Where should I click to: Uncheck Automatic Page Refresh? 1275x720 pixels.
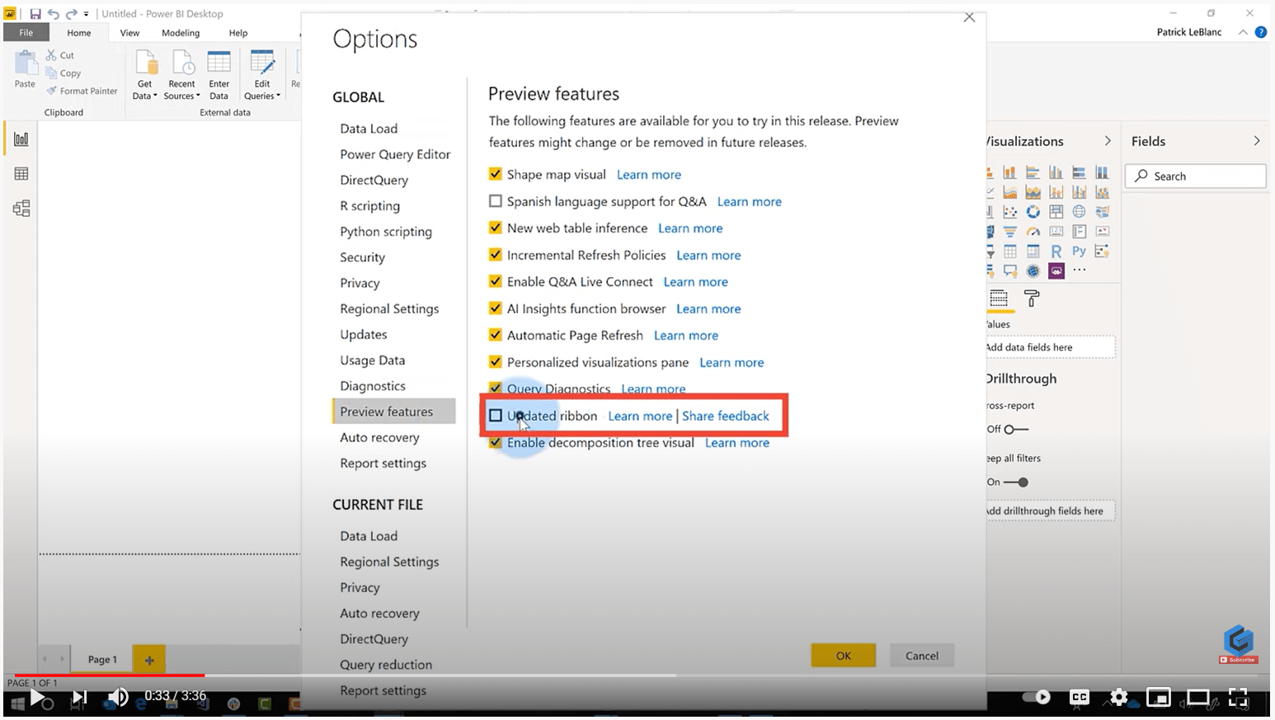click(495, 335)
